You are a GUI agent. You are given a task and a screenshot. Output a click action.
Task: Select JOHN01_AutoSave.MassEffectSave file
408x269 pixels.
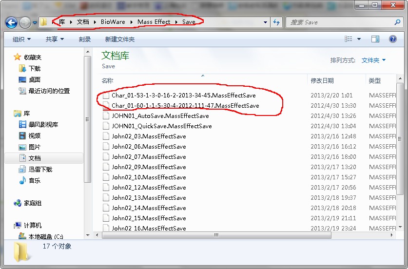pos(160,116)
